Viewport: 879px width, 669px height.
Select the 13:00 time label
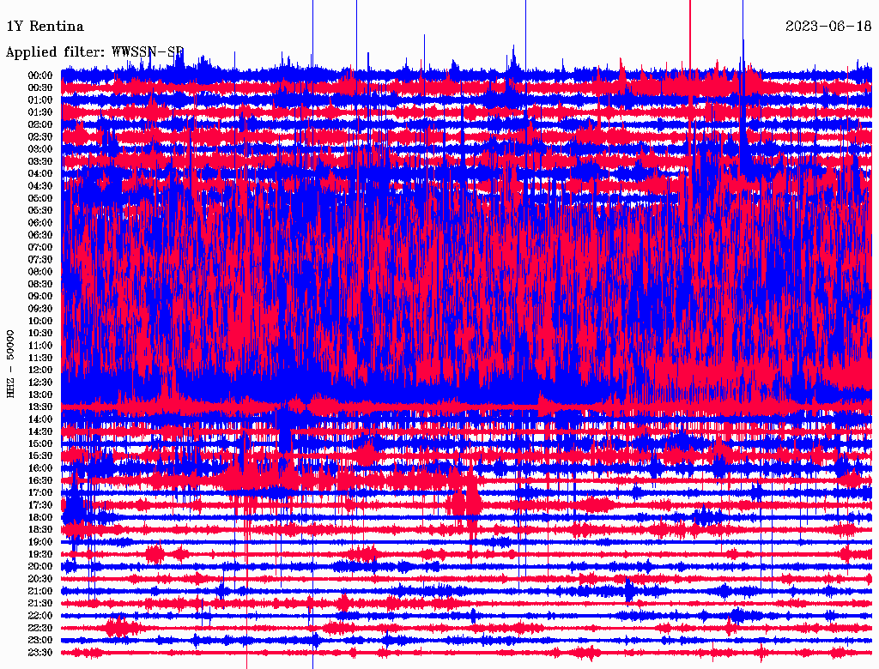[40, 395]
